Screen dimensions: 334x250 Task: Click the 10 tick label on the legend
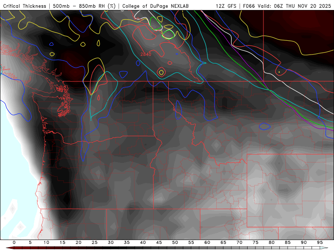pyautogui.click(x=46, y=242)
